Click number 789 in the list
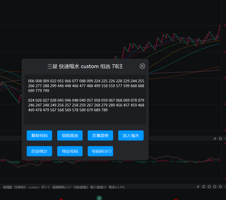Image resolution: width=226 pixels, height=200 pixels. (104, 110)
